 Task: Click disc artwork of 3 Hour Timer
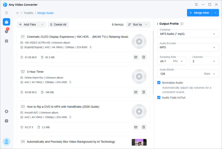(139, 77)
